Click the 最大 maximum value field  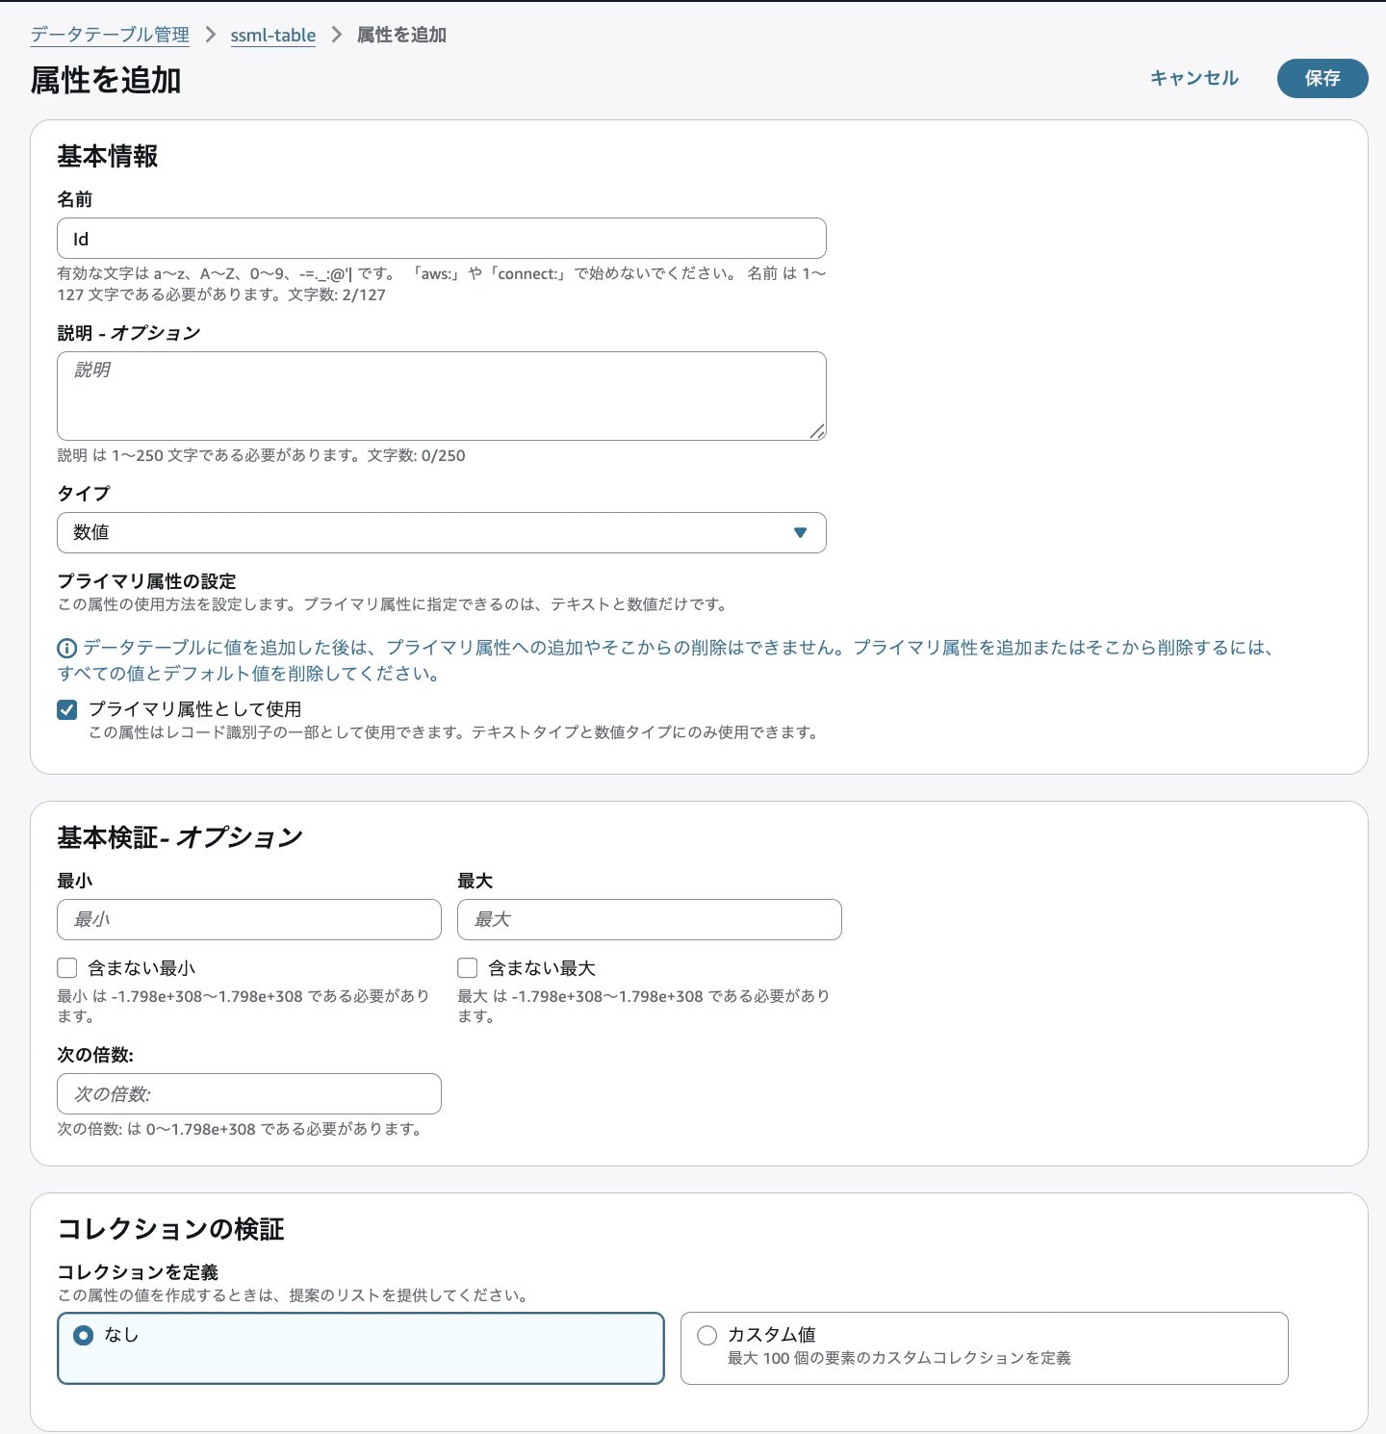click(650, 919)
